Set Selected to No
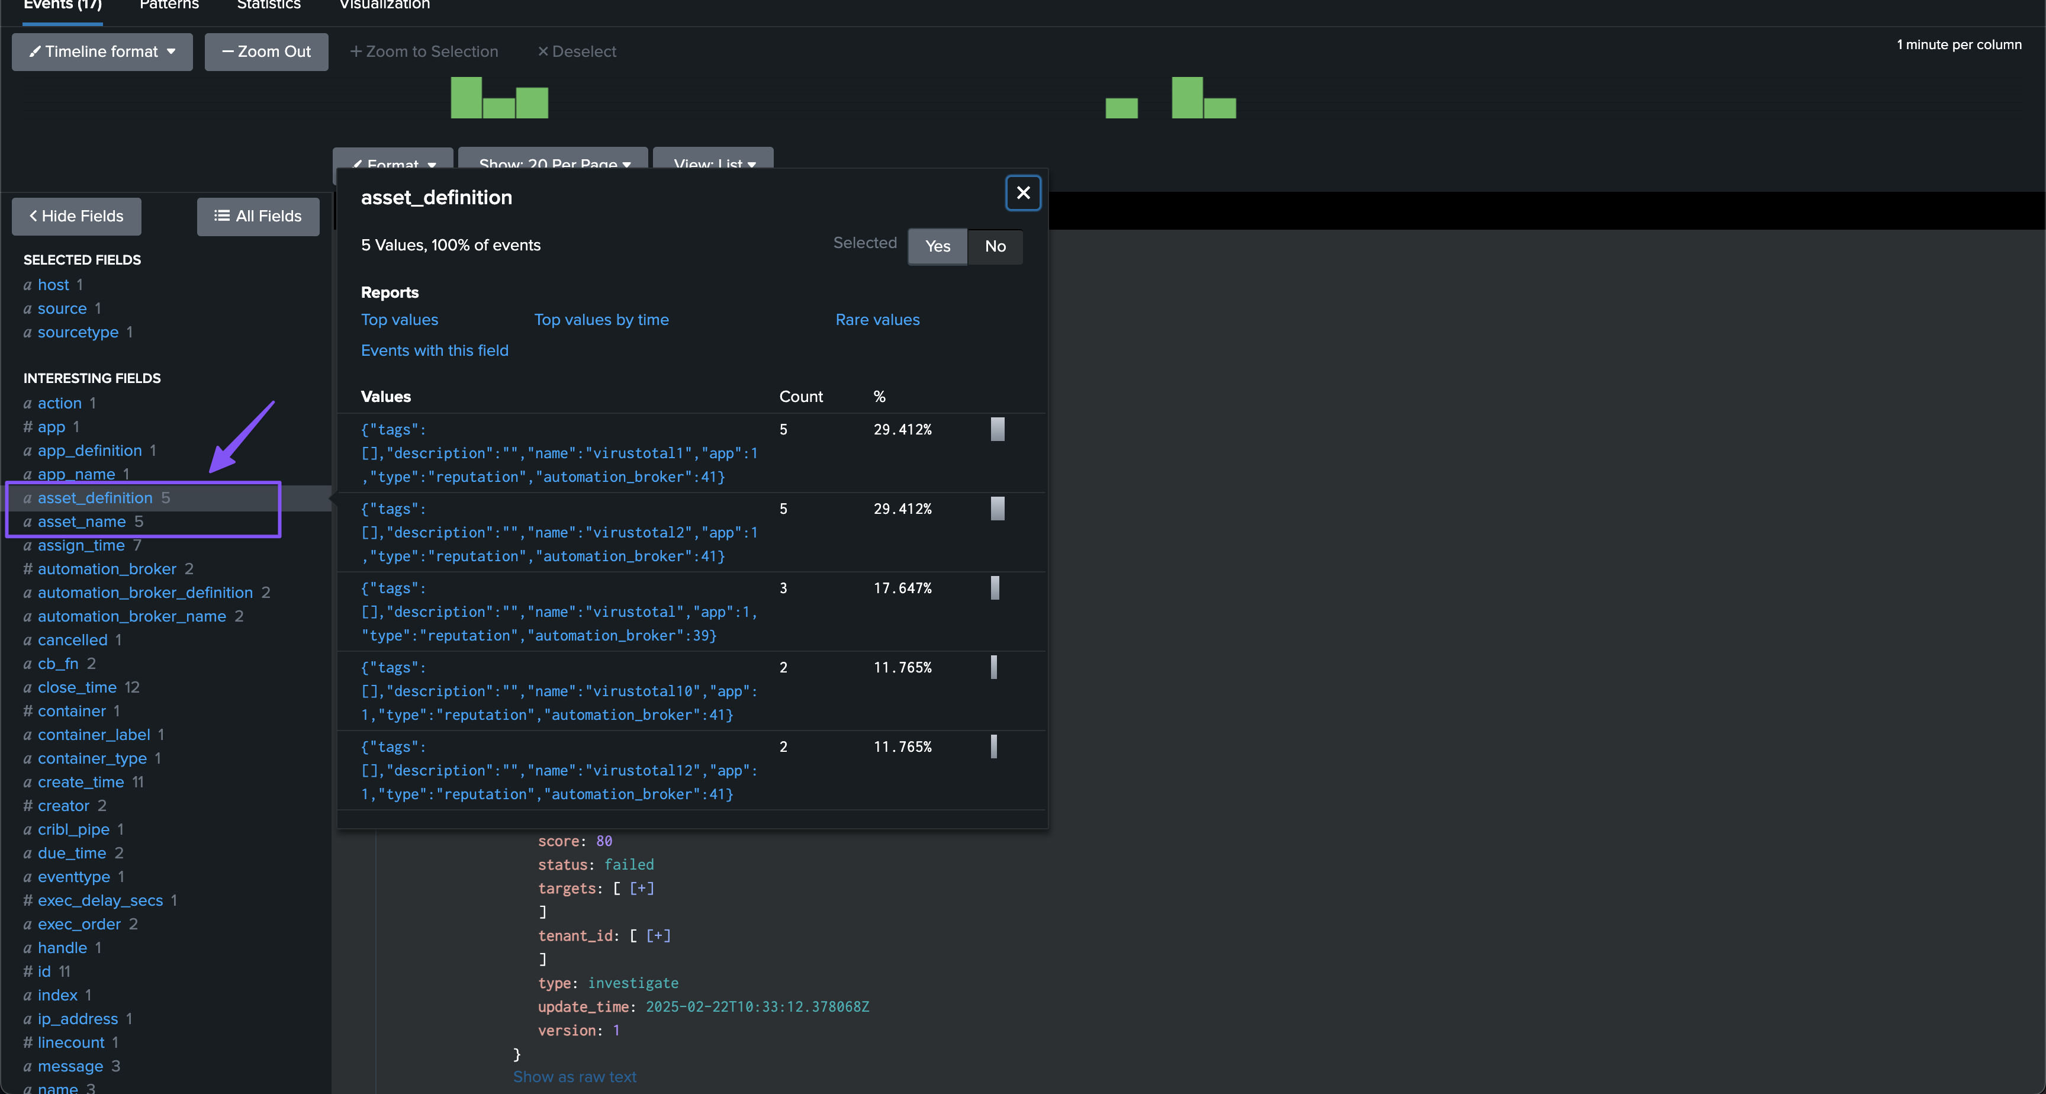 click(x=995, y=246)
